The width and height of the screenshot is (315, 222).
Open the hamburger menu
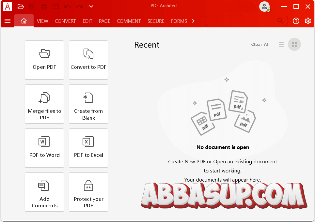(8, 21)
